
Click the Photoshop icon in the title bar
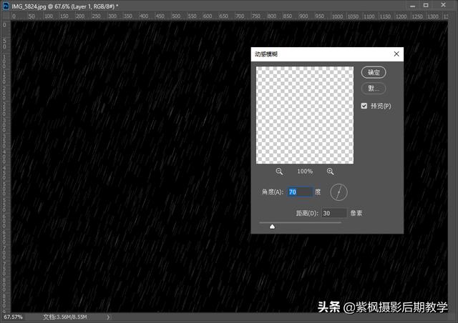point(5,5)
